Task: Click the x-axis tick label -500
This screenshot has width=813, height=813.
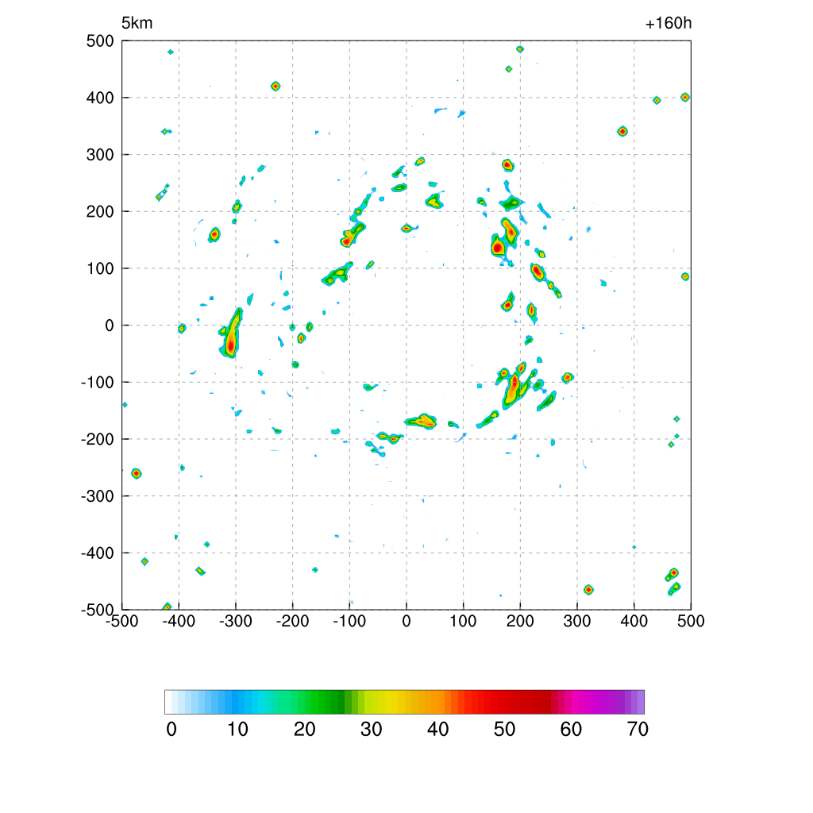Action: 121,621
